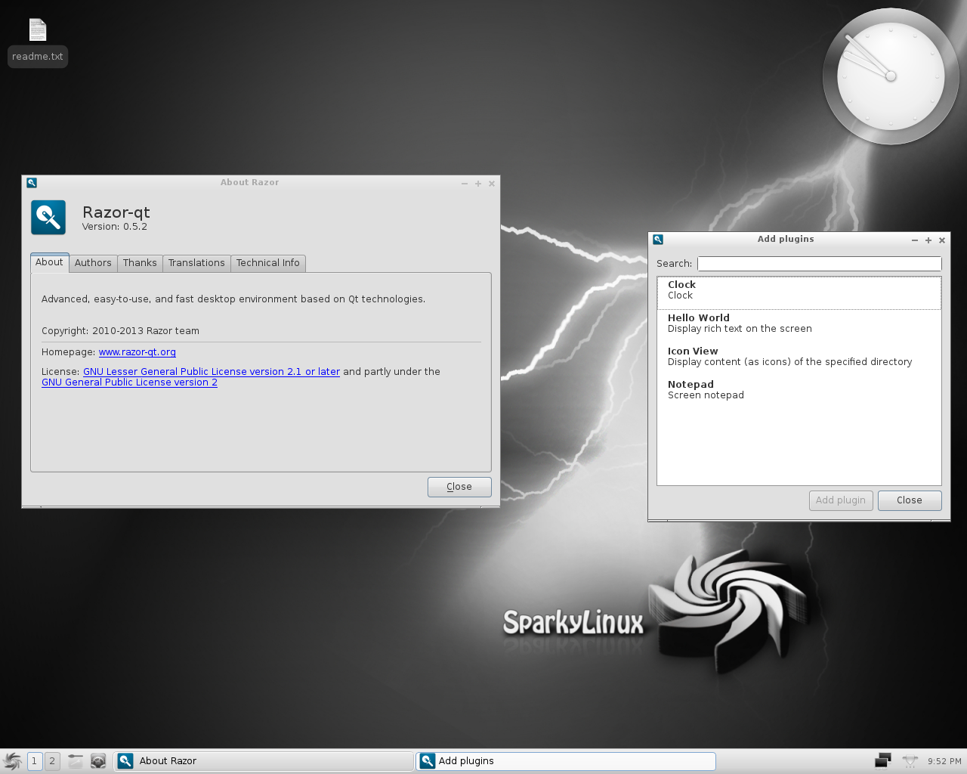967x774 pixels.
Task: Click the 9:52 PM panel clock
Action: pyautogui.click(x=944, y=762)
